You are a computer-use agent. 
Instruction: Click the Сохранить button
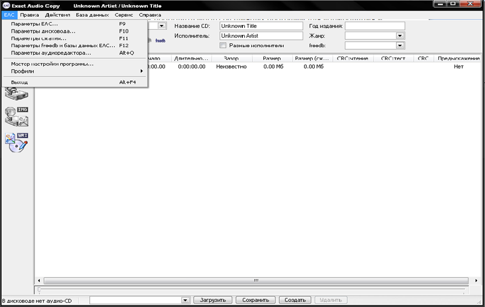pos(256,300)
